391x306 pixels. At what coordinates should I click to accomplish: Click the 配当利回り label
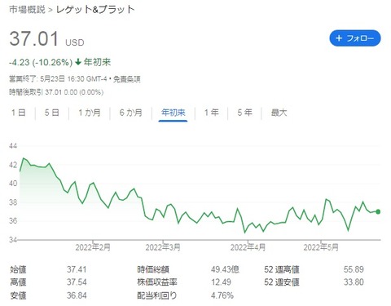pyautogui.click(x=157, y=295)
